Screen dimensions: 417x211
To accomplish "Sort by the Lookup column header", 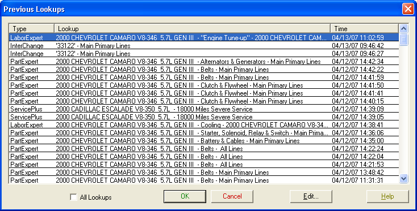I will (x=192, y=28).
